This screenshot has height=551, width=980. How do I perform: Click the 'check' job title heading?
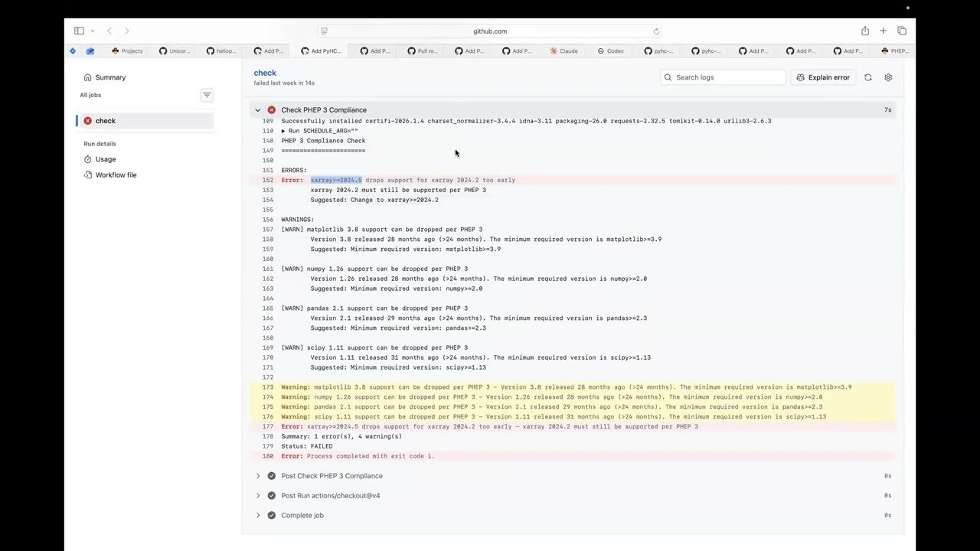click(x=265, y=73)
